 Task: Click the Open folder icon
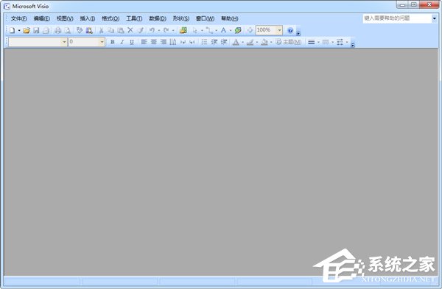27,30
